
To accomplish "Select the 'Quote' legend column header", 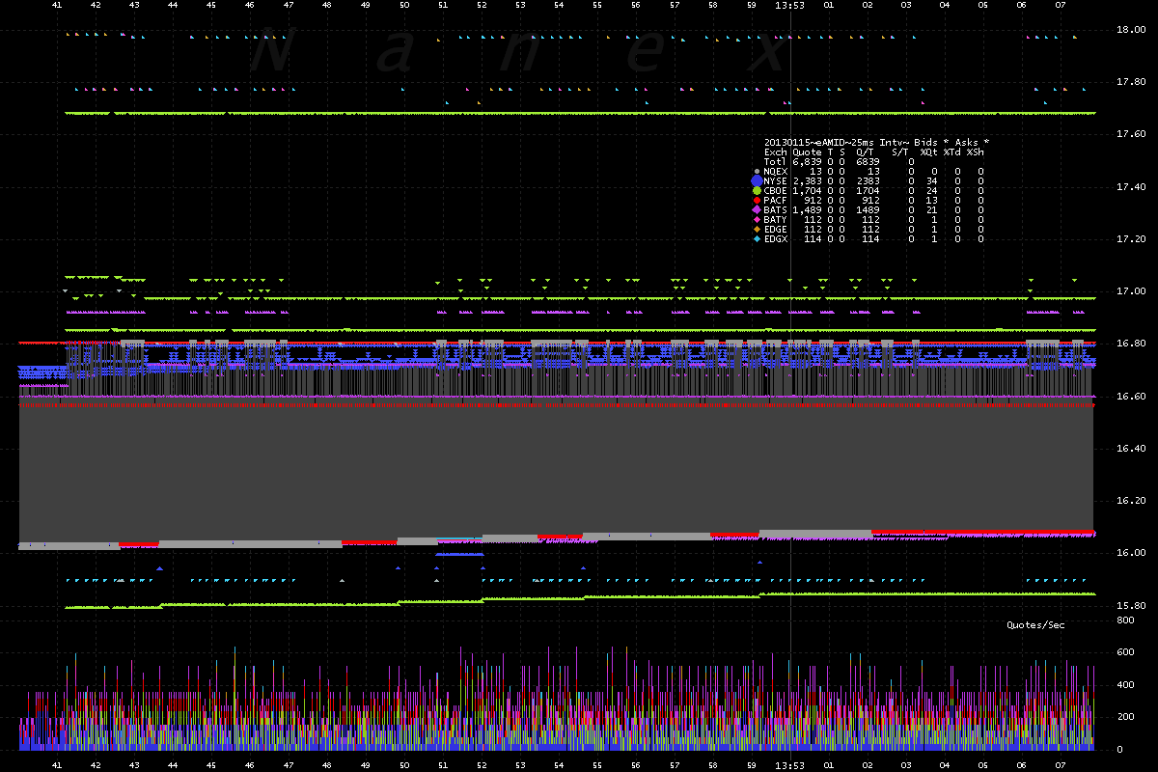I will (x=807, y=152).
